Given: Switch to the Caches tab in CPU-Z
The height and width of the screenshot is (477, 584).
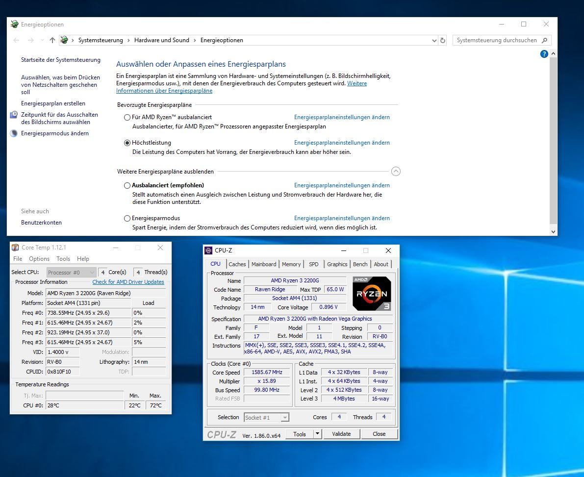Looking at the screenshot, I should point(237,264).
